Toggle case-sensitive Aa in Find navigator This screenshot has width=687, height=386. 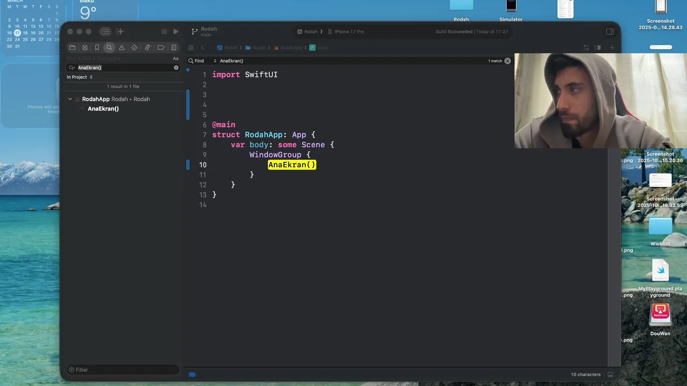pyautogui.click(x=176, y=58)
